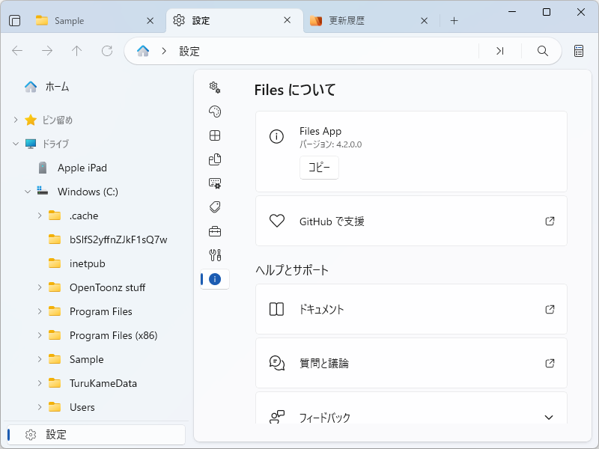Go forward with the right arrow
The image size is (599, 449).
click(47, 51)
